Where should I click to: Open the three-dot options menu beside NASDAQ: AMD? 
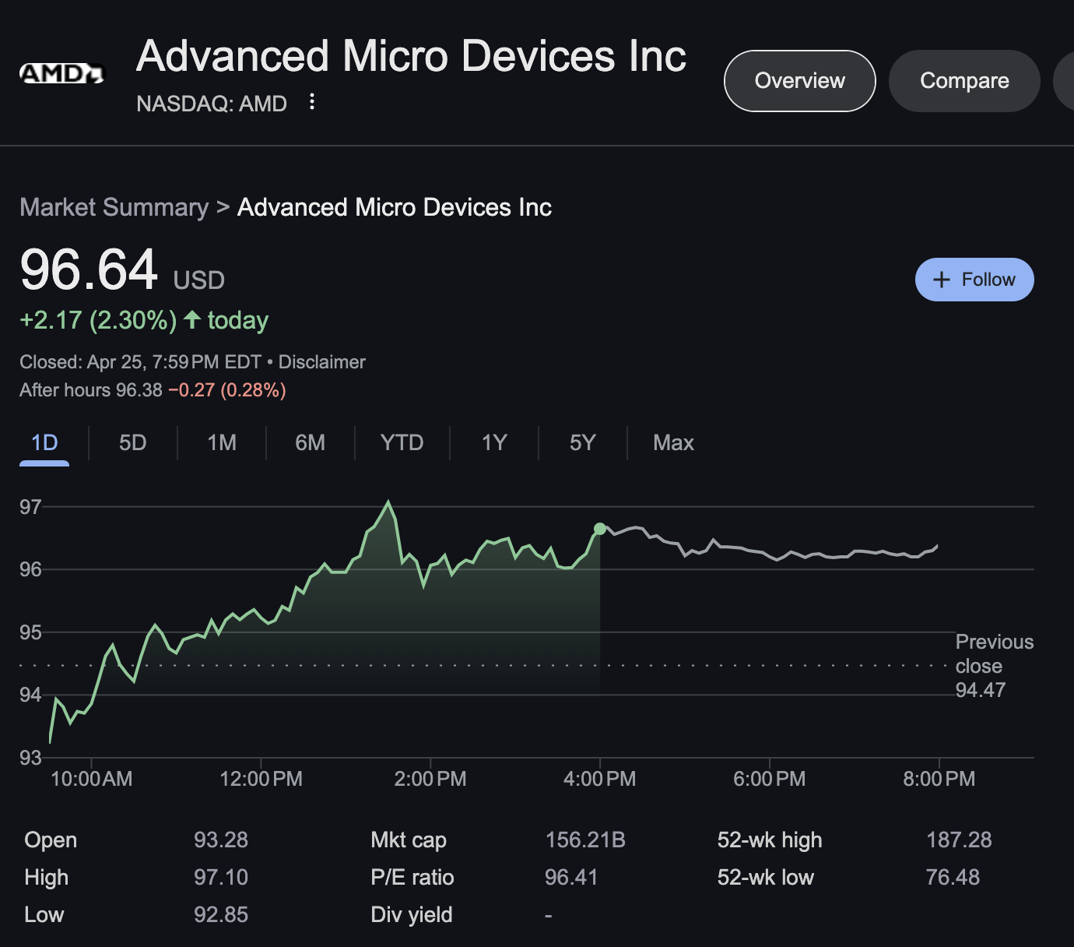(x=312, y=102)
